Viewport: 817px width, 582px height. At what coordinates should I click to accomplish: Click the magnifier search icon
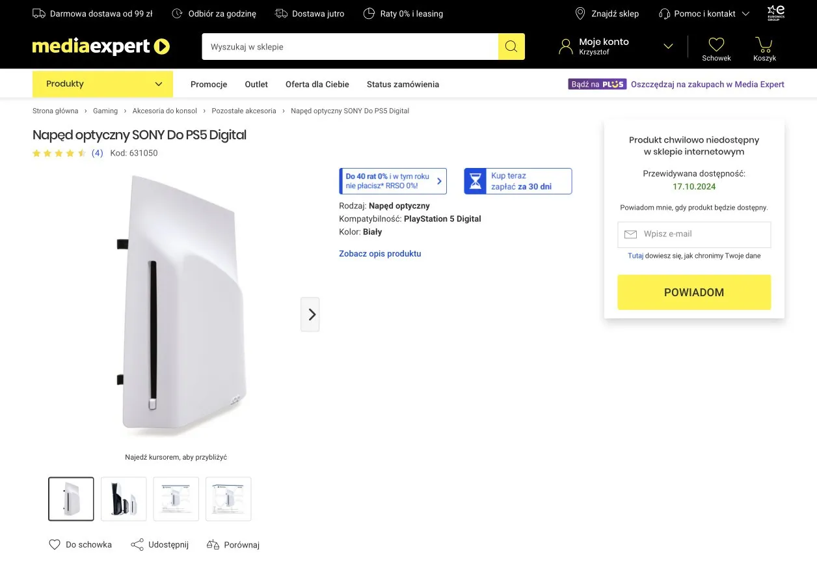(511, 46)
